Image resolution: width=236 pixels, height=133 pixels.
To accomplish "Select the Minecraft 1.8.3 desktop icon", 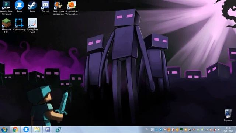I will point(6,25).
